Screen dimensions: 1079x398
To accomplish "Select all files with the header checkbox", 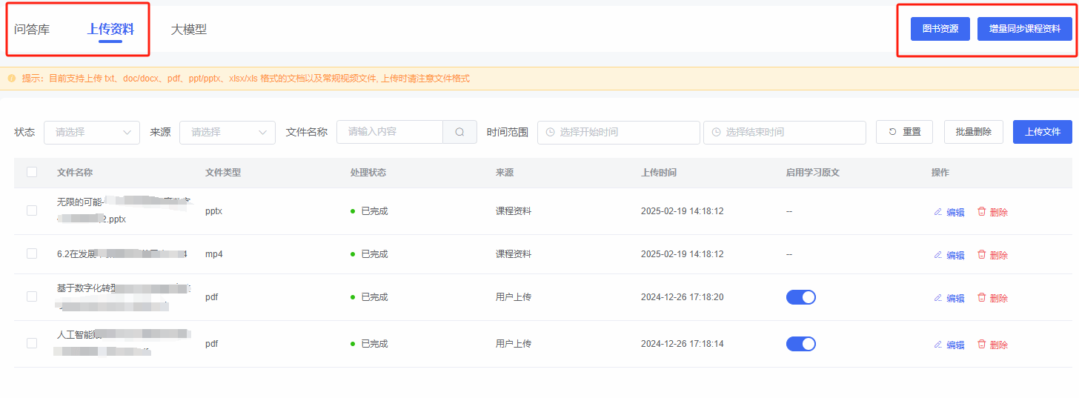I will [32, 172].
